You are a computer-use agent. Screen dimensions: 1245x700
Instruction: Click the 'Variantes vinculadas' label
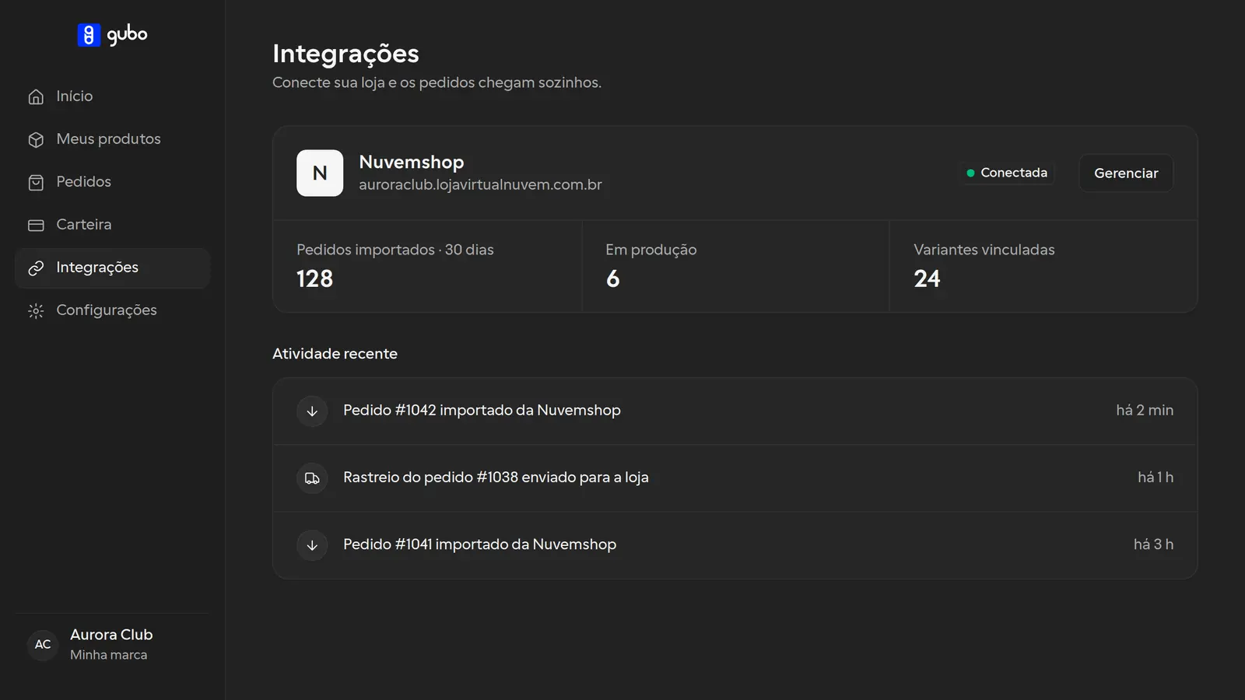pos(984,250)
